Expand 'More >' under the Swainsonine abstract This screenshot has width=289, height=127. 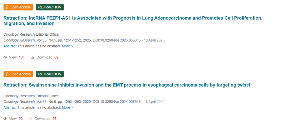pyautogui.click(x=67, y=107)
